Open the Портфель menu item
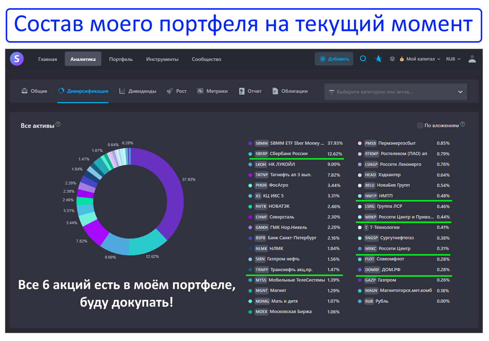This screenshot has width=489, height=341. pos(121,59)
